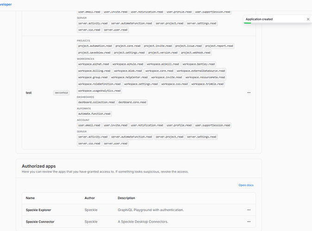Click the 'workspace.invite.read' scope tag
This screenshot has width=312, height=231.
pos(167,77)
